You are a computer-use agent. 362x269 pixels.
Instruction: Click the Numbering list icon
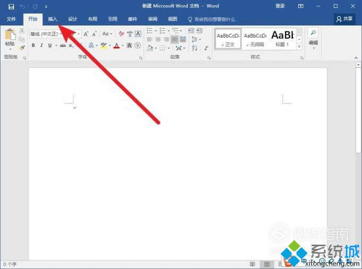point(162,31)
